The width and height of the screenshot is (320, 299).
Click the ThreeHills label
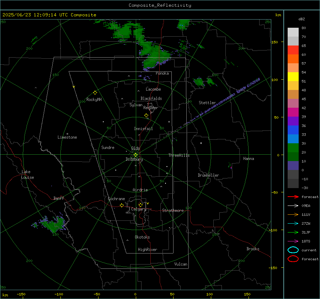[179, 155]
